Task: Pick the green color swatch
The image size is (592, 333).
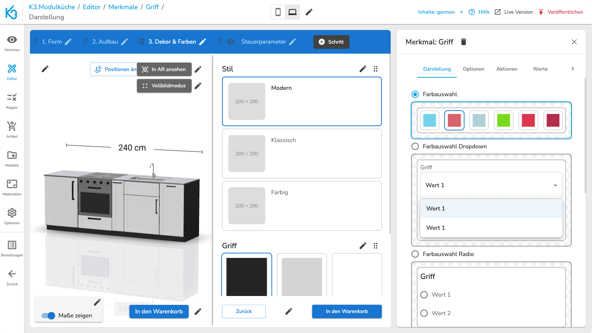Action: click(503, 120)
